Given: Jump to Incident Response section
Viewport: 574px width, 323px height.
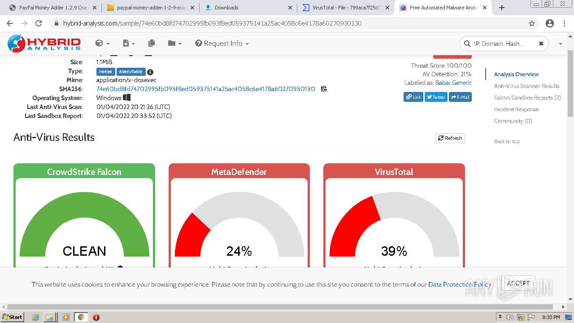Looking at the screenshot, I should point(517,109).
